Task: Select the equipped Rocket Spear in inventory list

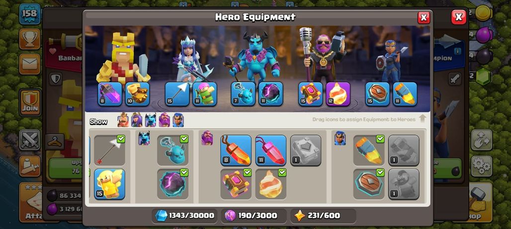Action: click(x=369, y=150)
